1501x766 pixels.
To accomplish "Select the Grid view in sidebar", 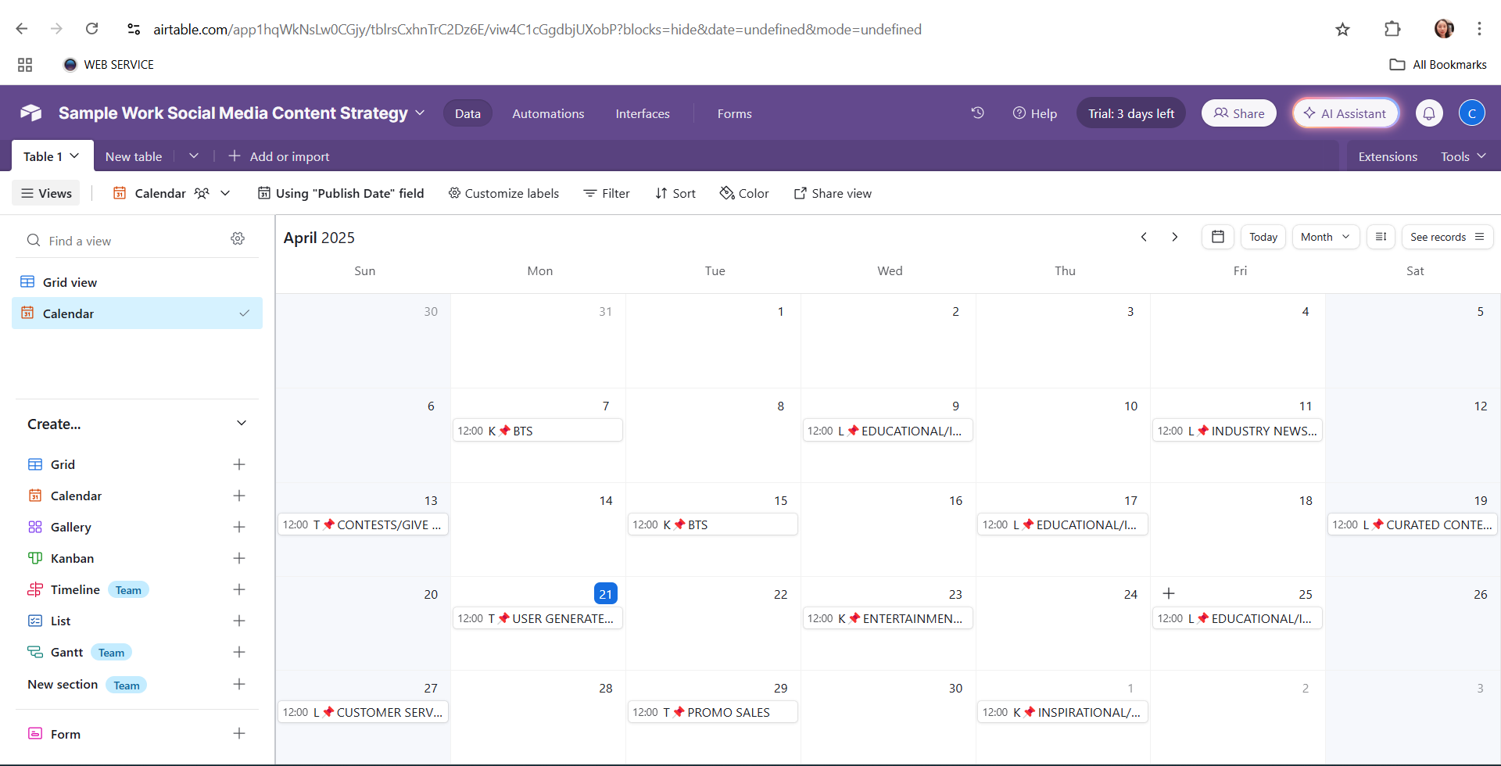I will pos(70,282).
